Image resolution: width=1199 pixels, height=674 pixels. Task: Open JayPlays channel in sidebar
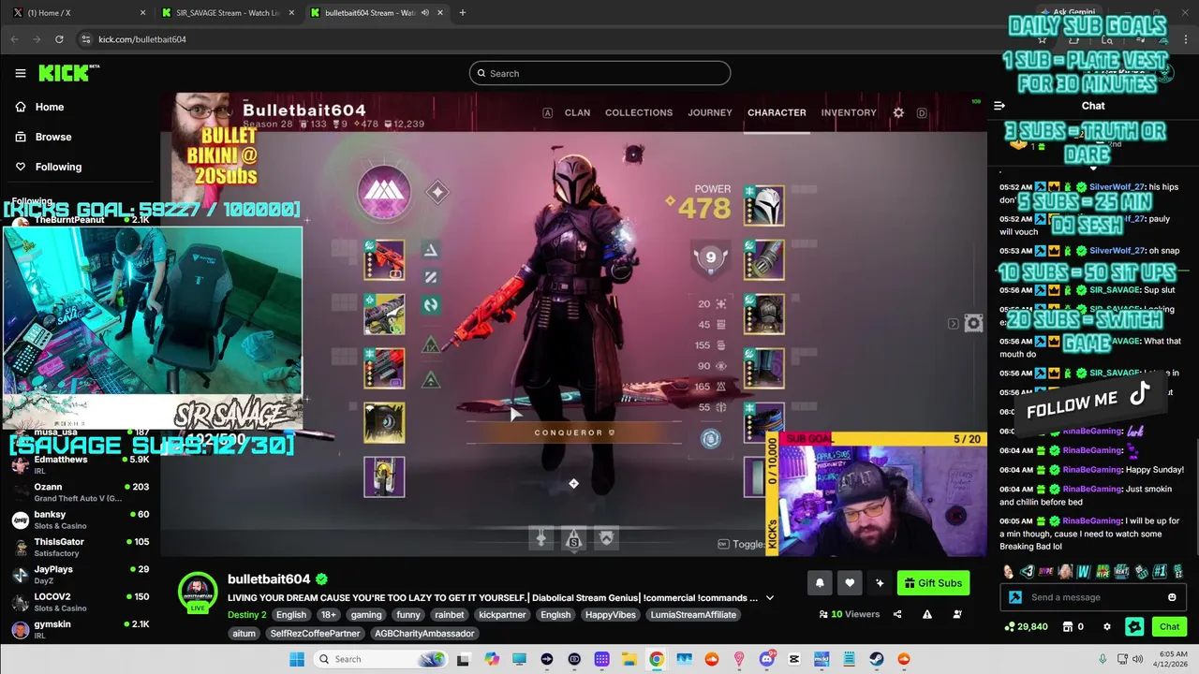[x=81, y=575]
